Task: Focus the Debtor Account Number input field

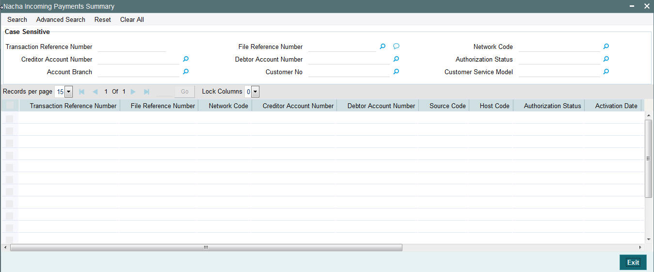Action: tap(349, 59)
